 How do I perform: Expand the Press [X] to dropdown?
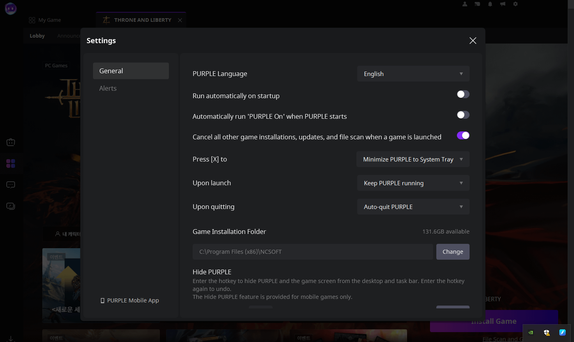point(413,159)
